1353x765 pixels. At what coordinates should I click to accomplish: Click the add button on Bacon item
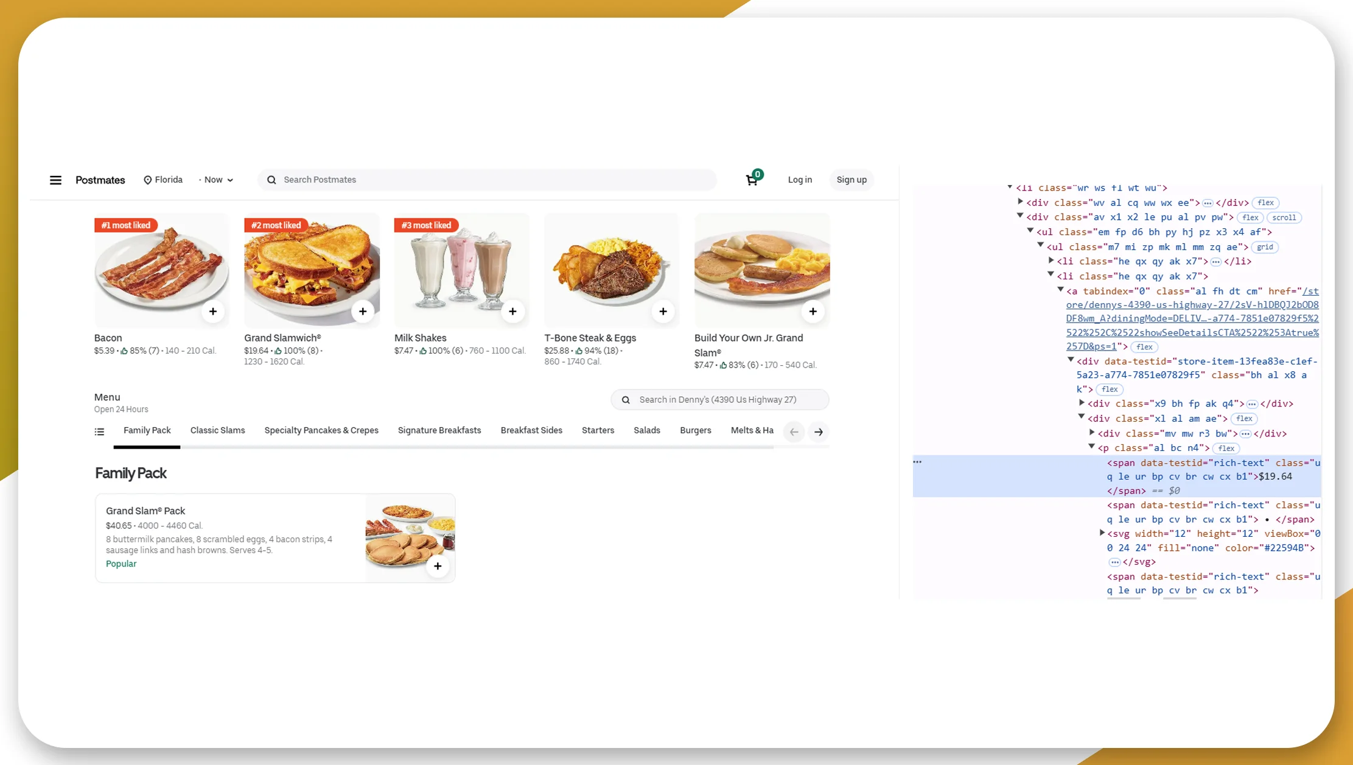click(213, 310)
